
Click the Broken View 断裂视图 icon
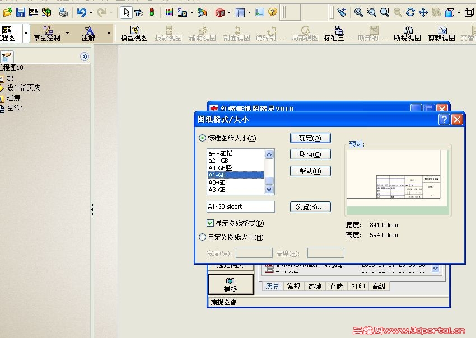[407, 34]
